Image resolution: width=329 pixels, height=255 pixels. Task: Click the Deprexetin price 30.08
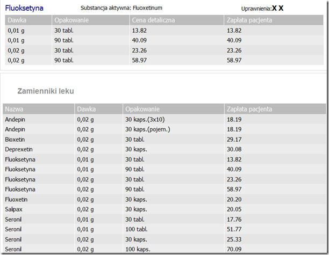(x=234, y=149)
